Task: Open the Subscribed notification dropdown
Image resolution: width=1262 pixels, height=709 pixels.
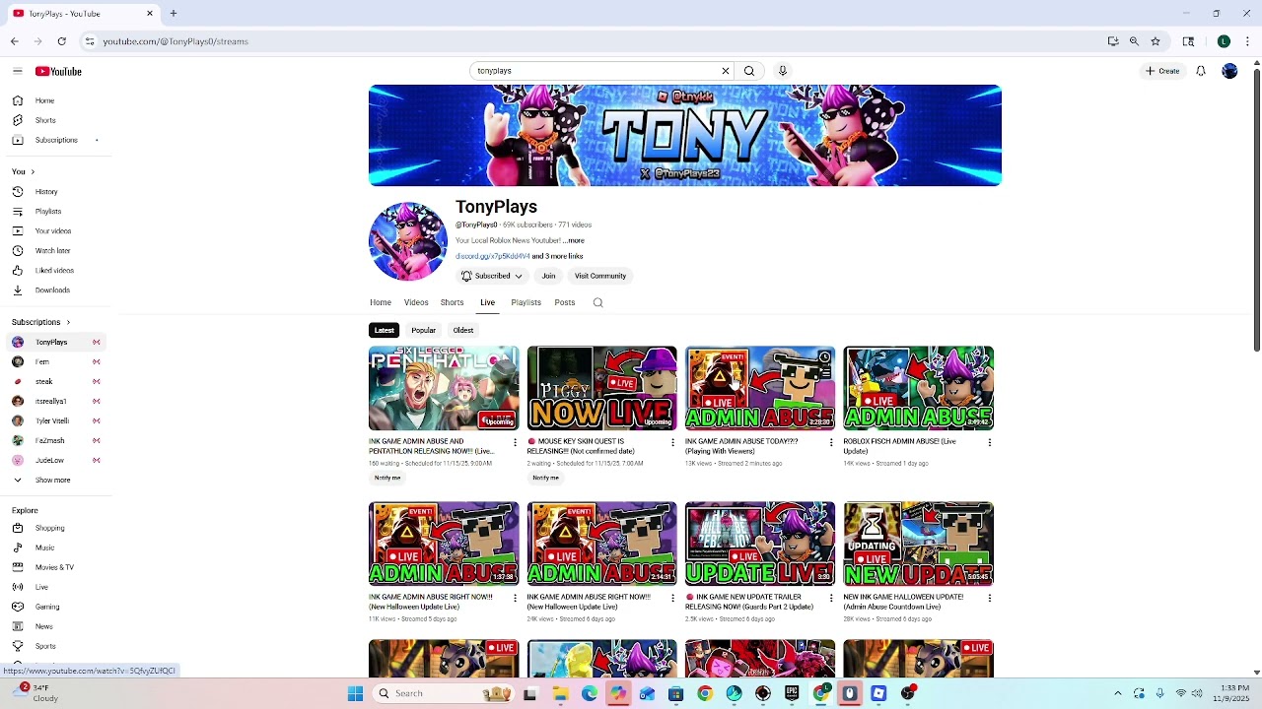Action: tap(492, 276)
